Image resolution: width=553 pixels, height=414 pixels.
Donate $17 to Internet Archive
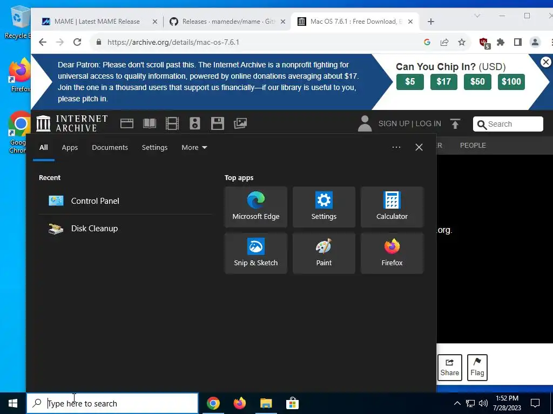444,82
